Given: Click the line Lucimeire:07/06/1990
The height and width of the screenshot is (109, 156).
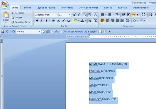Looking at the screenshot, I should click(x=103, y=99).
